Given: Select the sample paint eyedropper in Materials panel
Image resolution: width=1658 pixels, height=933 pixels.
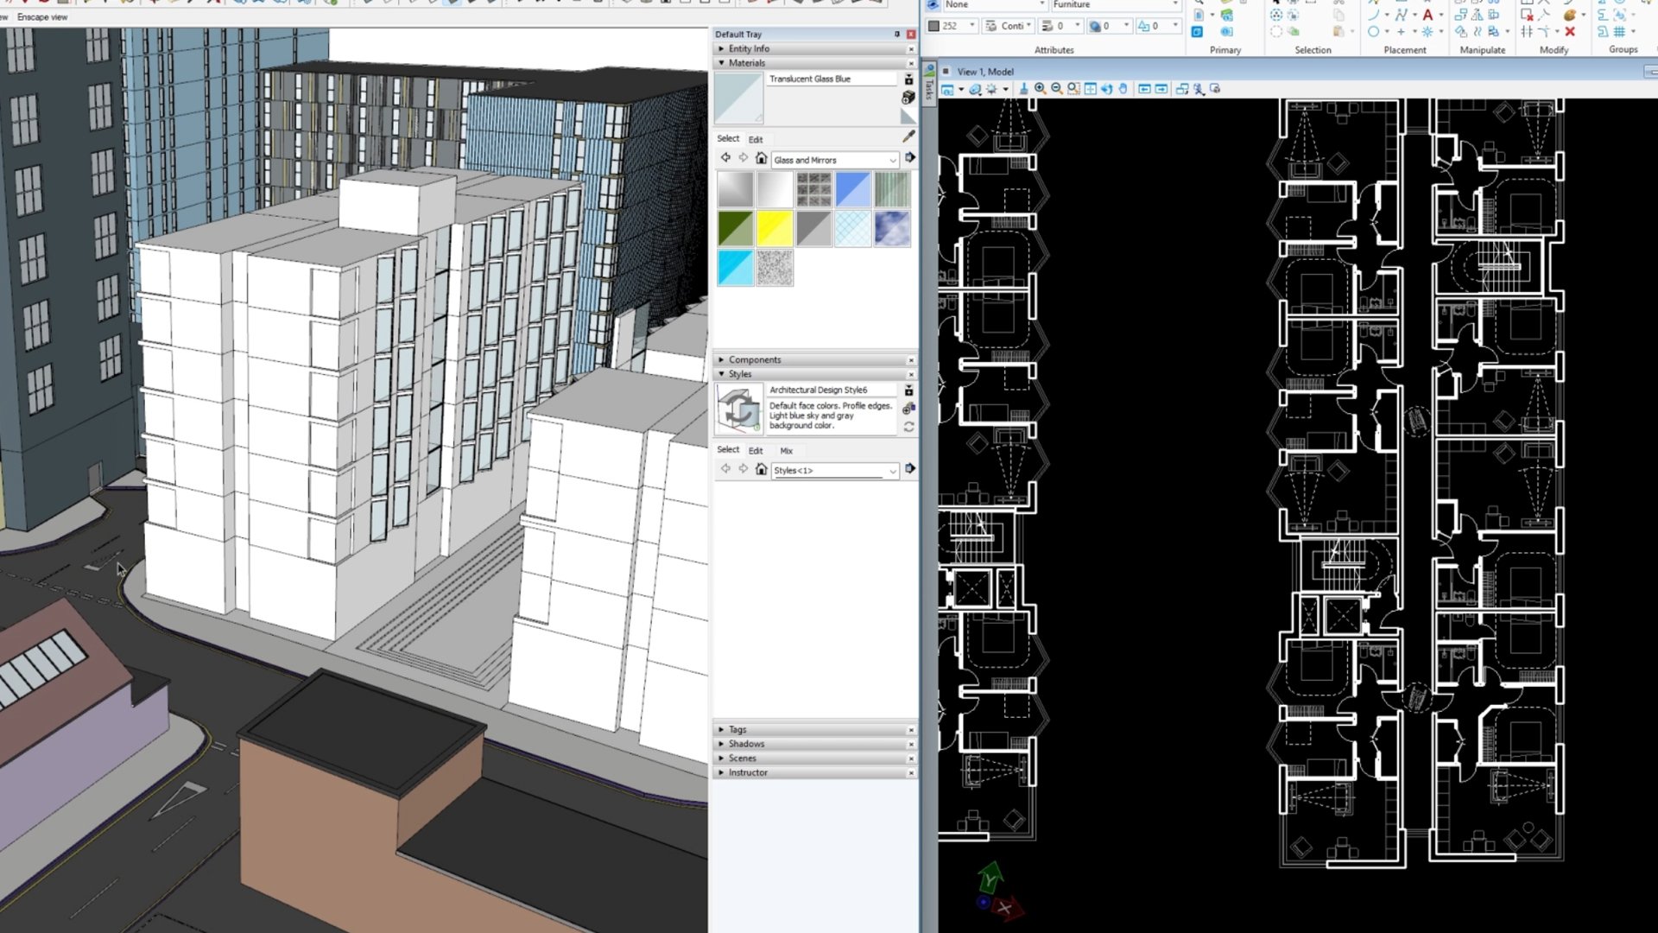Looking at the screenshot, I should (x=908, y=136).
